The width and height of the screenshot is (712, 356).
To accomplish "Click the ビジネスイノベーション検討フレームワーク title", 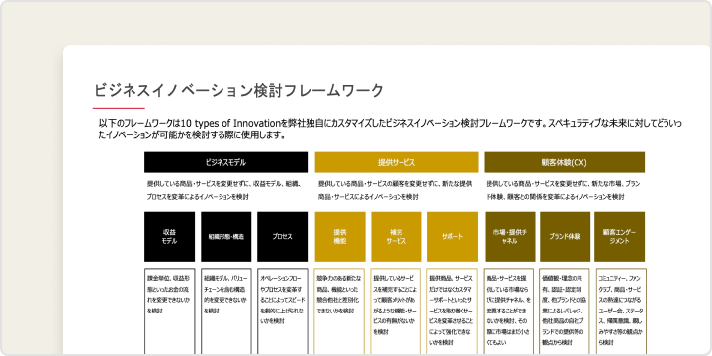I will coord(239,91).
